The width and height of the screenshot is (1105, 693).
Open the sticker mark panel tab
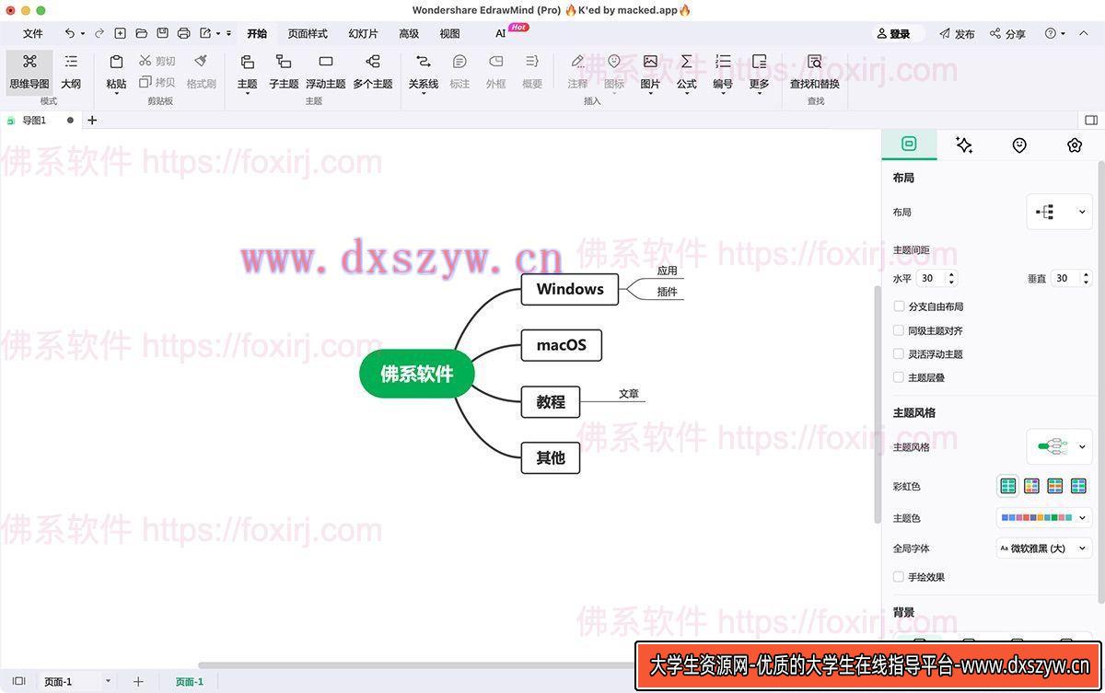(x=1019, y=144)
